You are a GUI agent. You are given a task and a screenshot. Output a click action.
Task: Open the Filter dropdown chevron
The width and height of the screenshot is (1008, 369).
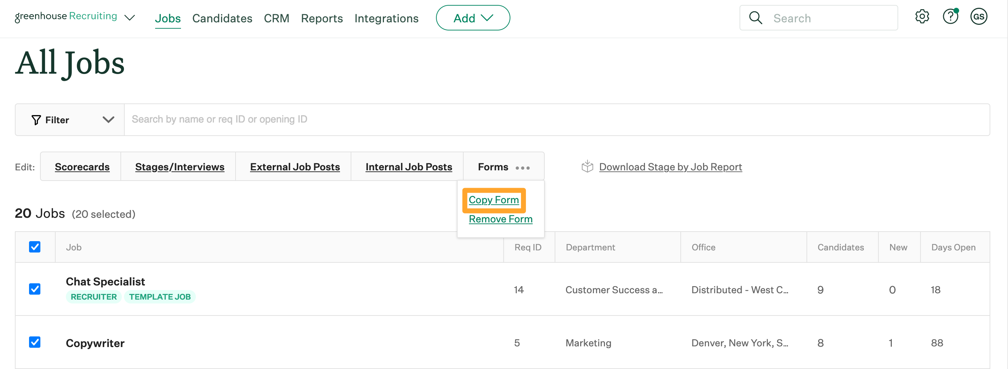(108, 120)
